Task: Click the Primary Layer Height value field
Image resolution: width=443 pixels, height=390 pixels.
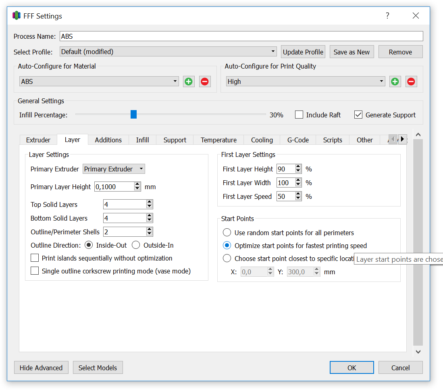Action: [114, 186]
